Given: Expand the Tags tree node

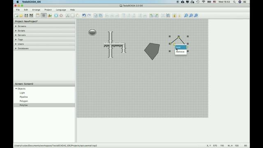Looking at the screenshot, I should (16, 39).
